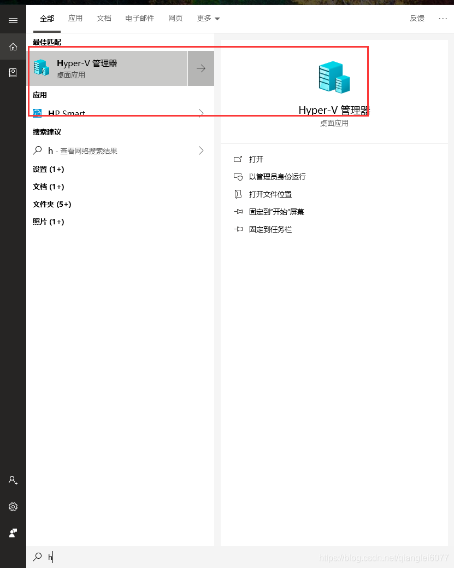Choose 固定到任务栏
Image resolution: width=454 pixels, height=568 pixels.
click(x=270, y=229)
